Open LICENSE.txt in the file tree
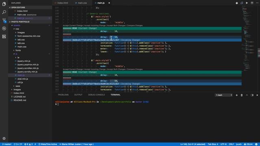Screen dimensions: 260x146 (x=19, y=97)
